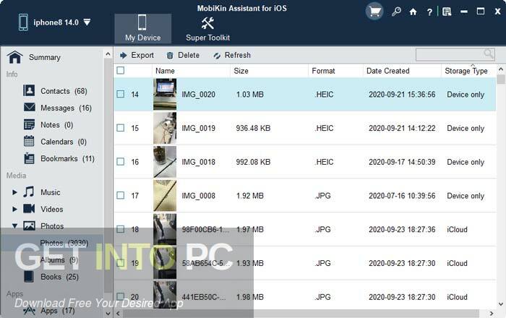Click the IMG_0018 photo thumbnail
This screenshot has width=506, height=318.
click(x=165, y=162)
